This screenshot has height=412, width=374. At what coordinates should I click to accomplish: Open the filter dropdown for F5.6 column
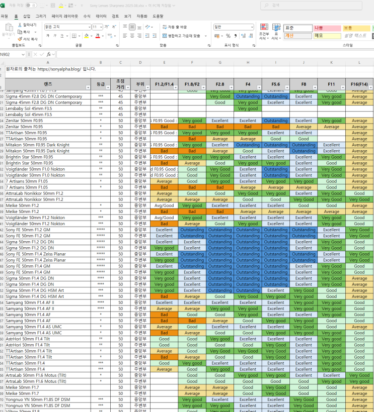[287, 87]
